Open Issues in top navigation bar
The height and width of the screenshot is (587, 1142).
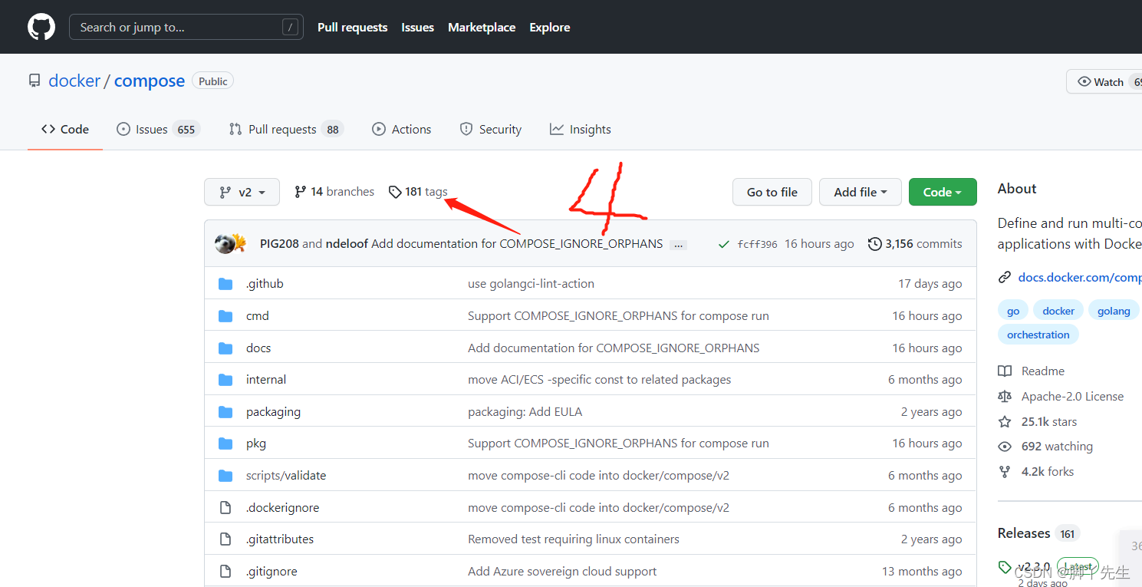click(x=417, y=27)
